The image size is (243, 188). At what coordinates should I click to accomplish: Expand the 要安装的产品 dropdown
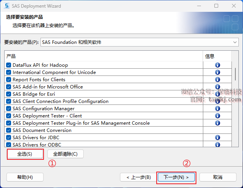point(139,42)
